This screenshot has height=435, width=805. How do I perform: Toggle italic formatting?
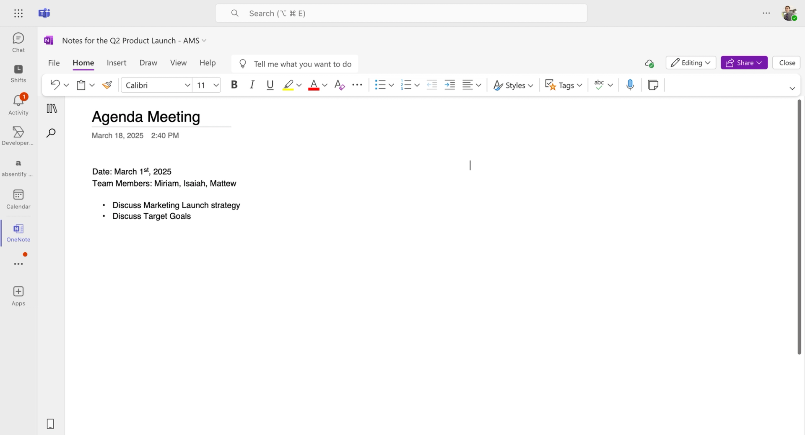point(252,85)
